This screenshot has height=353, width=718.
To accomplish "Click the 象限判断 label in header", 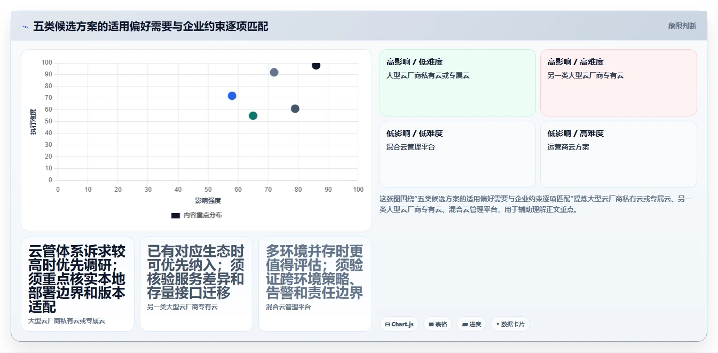I will (x=682, y=26).
